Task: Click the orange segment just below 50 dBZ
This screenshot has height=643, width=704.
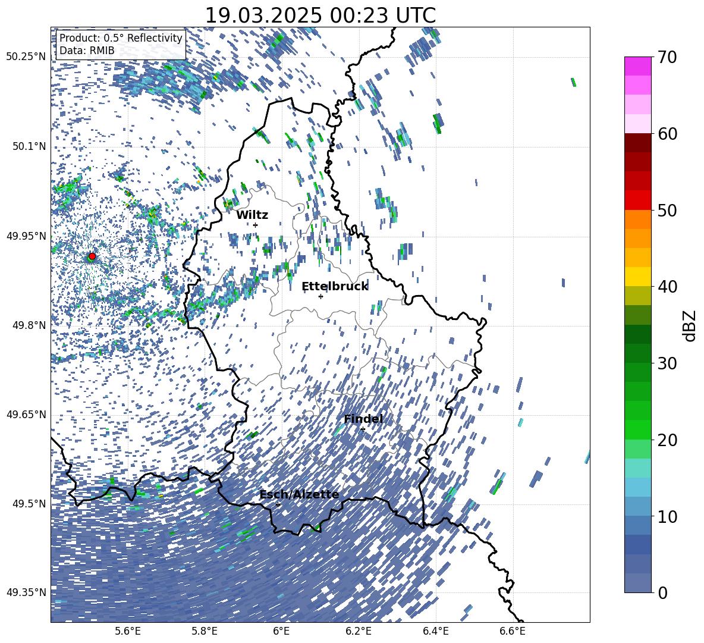Action: [x=637, y=219]
